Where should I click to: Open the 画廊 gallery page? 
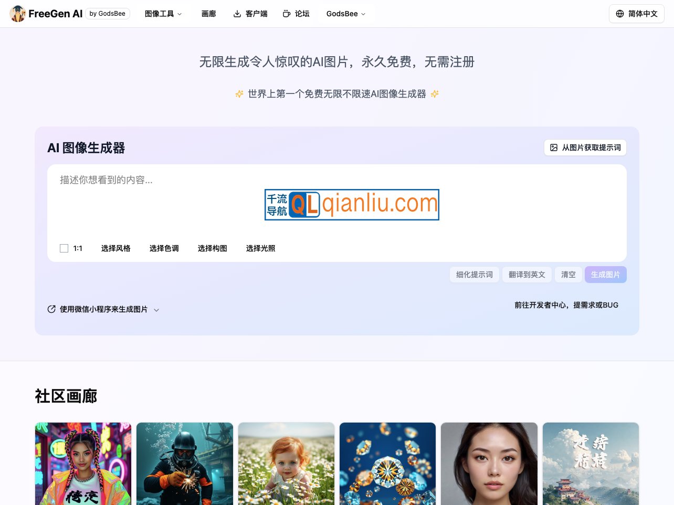[208, 14]
